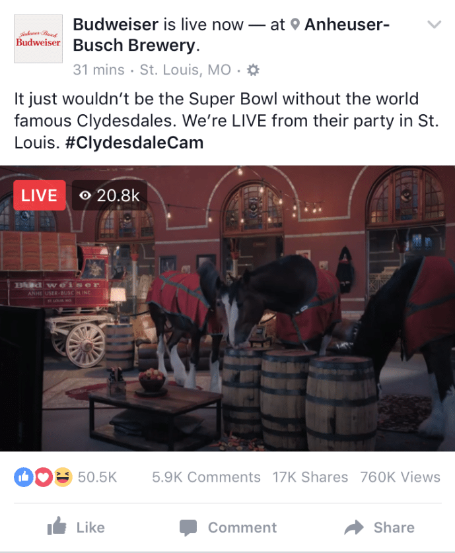This screenshot has width=455, height=553.
Task: Open the Anheuser-Busch Brewery location link
Action: [x=231, y=35]
